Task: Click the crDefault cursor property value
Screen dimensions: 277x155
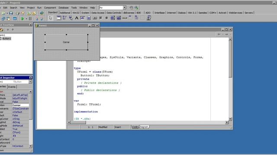Action: [20, 112]
